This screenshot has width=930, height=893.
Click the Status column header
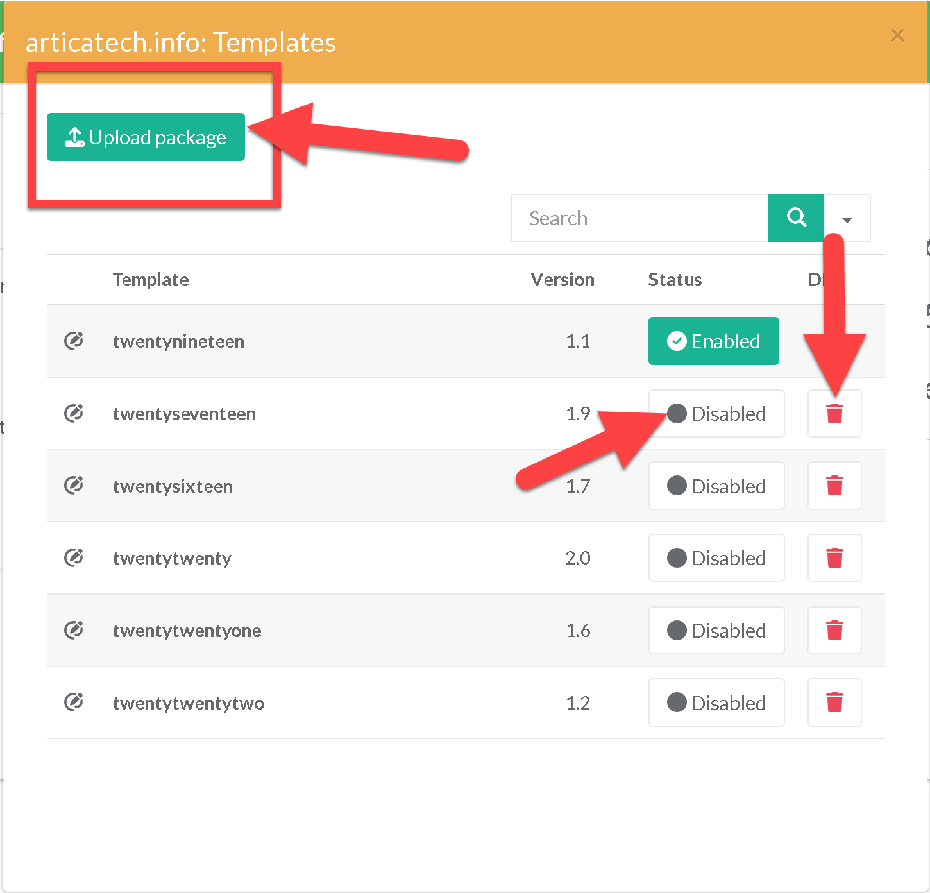tap(675, 280)
